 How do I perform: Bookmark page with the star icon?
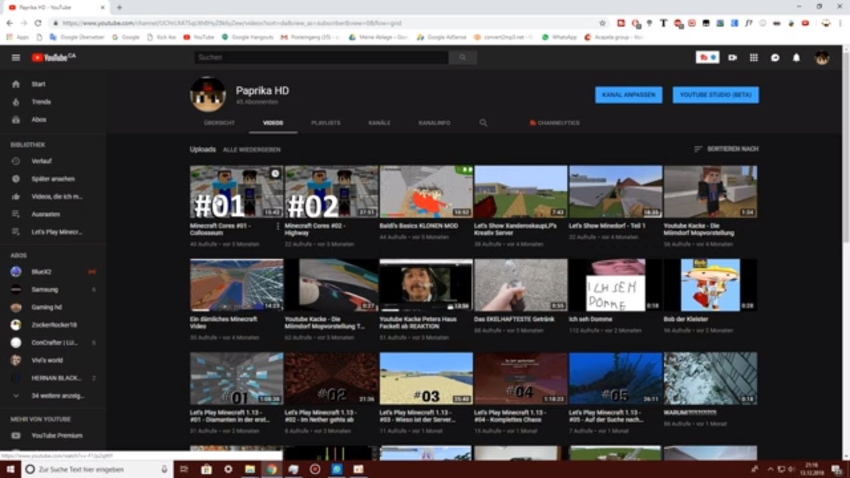click(602, 23)
